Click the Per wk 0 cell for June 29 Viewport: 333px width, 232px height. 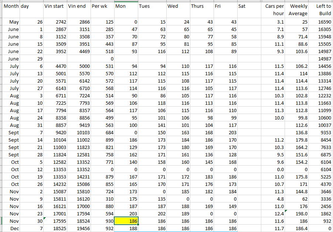tap(102, 59)
